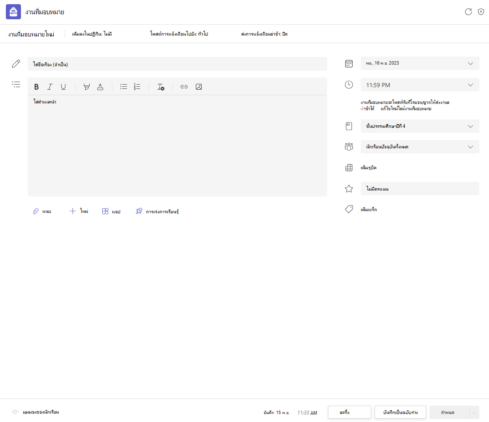This screenshot has width=489, height=422.
Task: Click edit assignment timeline link
Action: pyautogui.click(x=406, y=109)
